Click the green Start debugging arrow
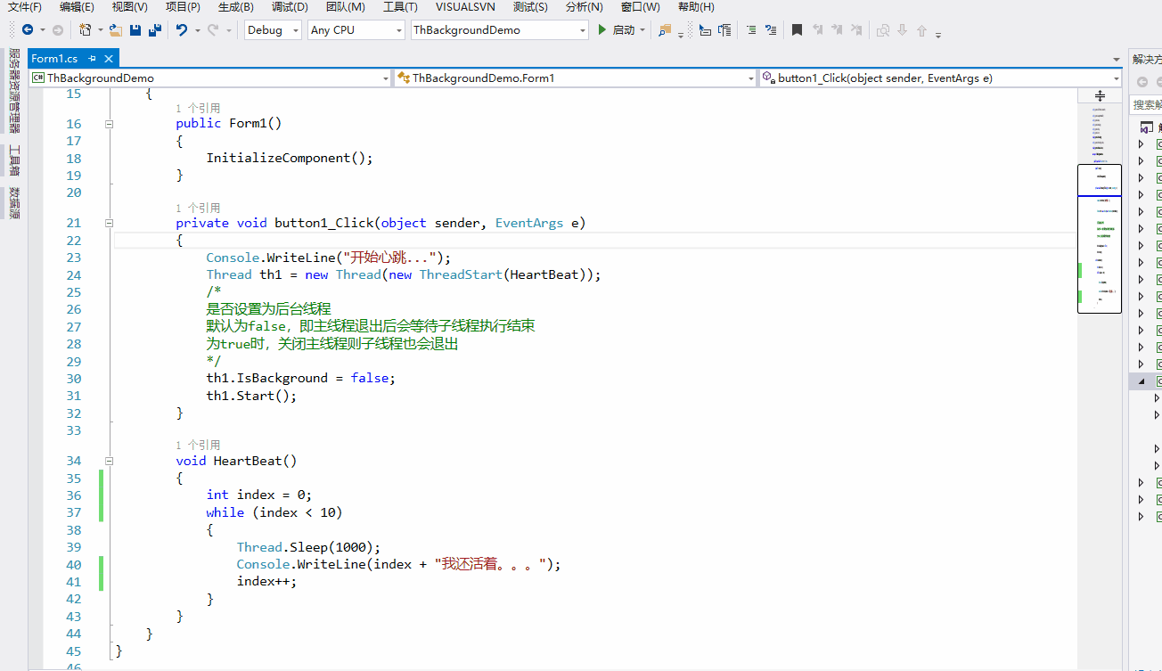This screenshot has height=671, width=1162. tap(602, 30)
